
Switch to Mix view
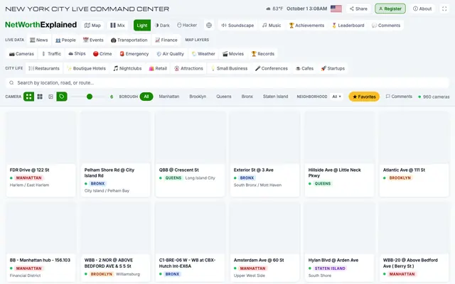[117, 26]
